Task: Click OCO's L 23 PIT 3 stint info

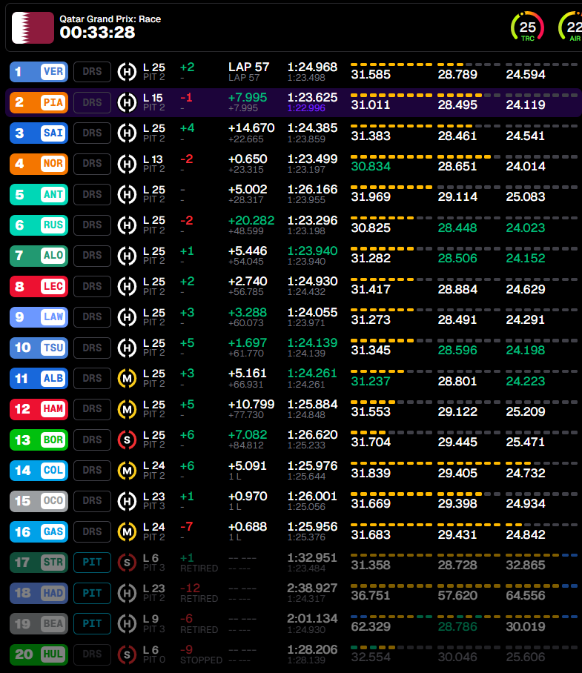Action: [154, 501]
